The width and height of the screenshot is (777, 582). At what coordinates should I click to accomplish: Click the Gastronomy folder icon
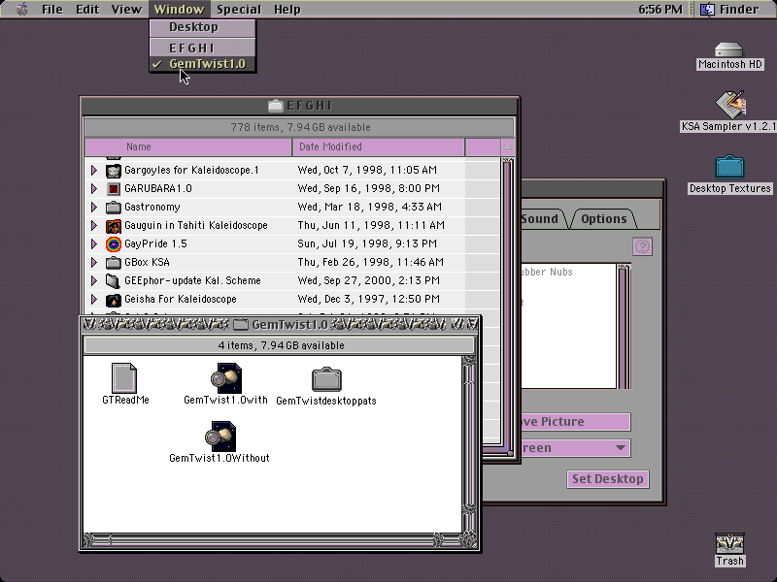click(x=114, y=207)
